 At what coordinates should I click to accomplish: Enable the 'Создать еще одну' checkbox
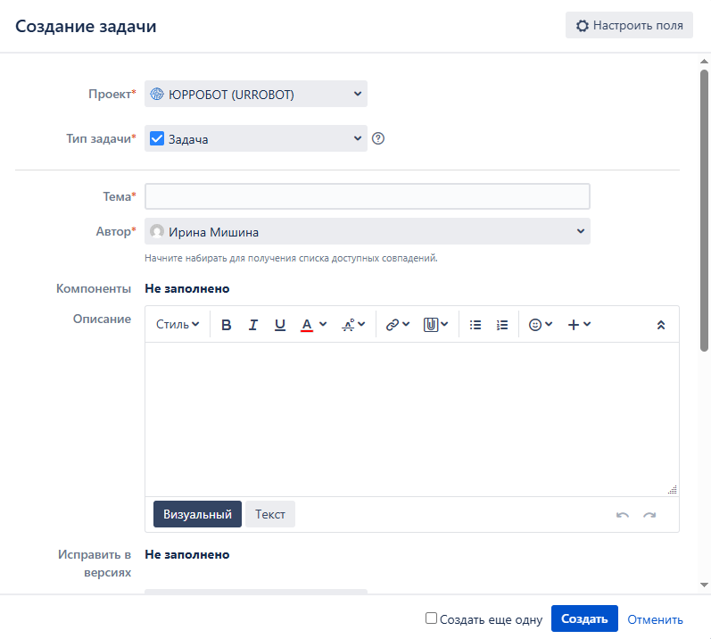click(432, 618)
